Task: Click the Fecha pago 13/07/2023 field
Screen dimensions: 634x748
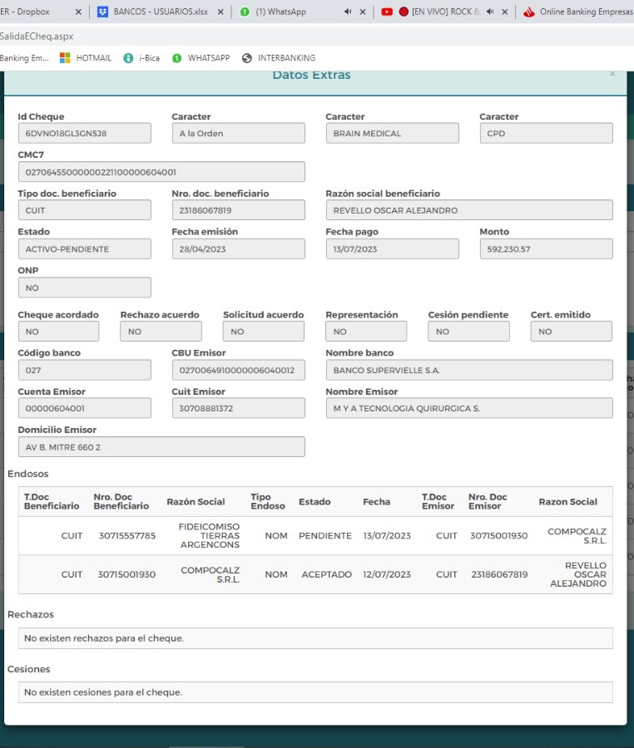Action: [393, 249]
